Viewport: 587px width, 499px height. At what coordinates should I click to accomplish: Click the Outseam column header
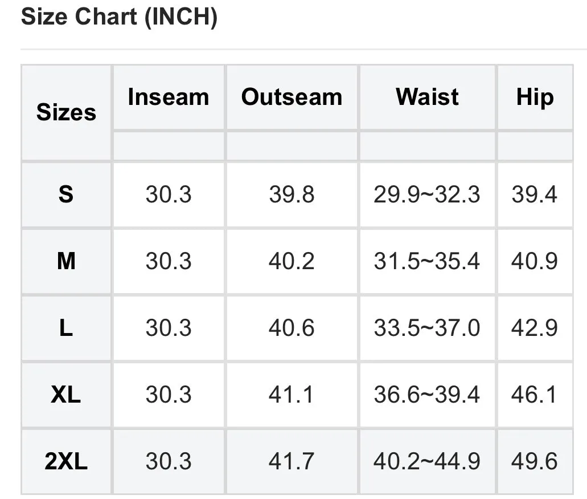click(292, 97)
